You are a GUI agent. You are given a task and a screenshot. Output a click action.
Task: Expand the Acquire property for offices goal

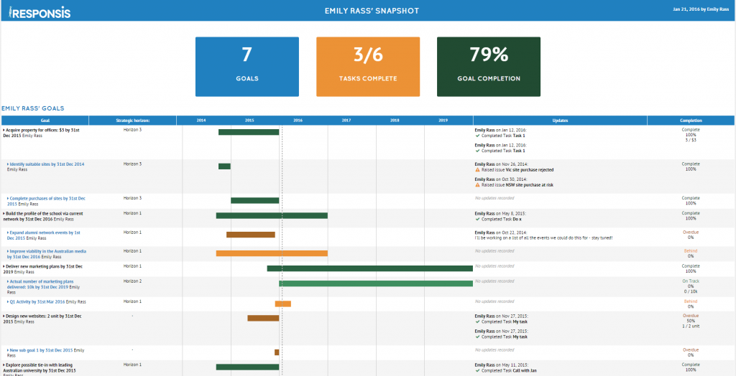click(4, 130)
